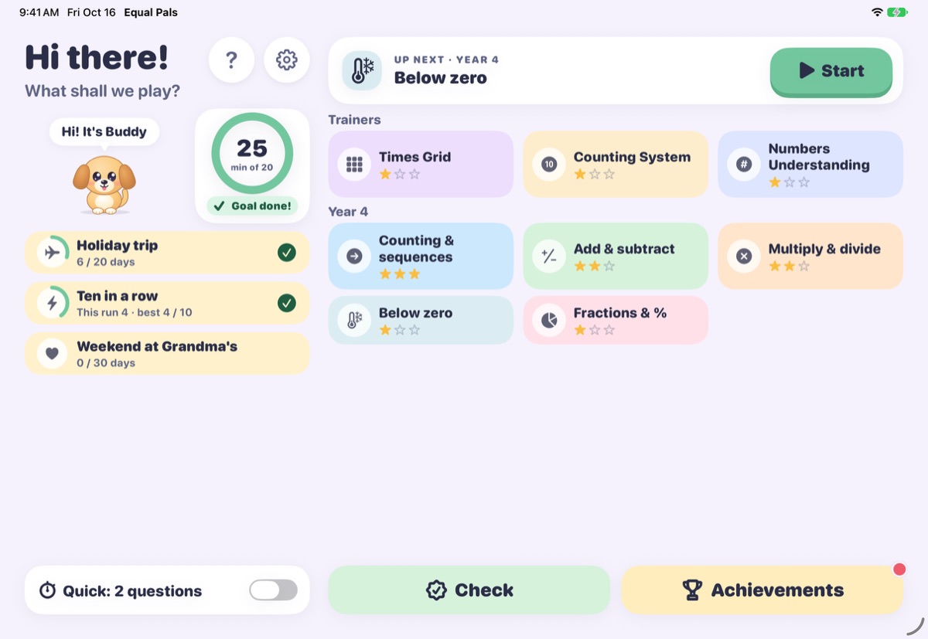The height and width of the screenshot is (639, 928).
Task: Tap the Counting & sequences star rating
Action: (x=400, y=274)
